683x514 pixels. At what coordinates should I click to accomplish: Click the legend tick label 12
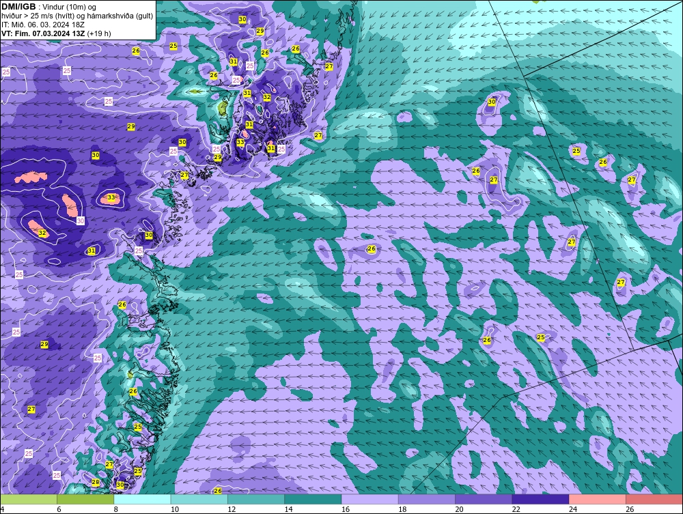(x=232, y=509)
